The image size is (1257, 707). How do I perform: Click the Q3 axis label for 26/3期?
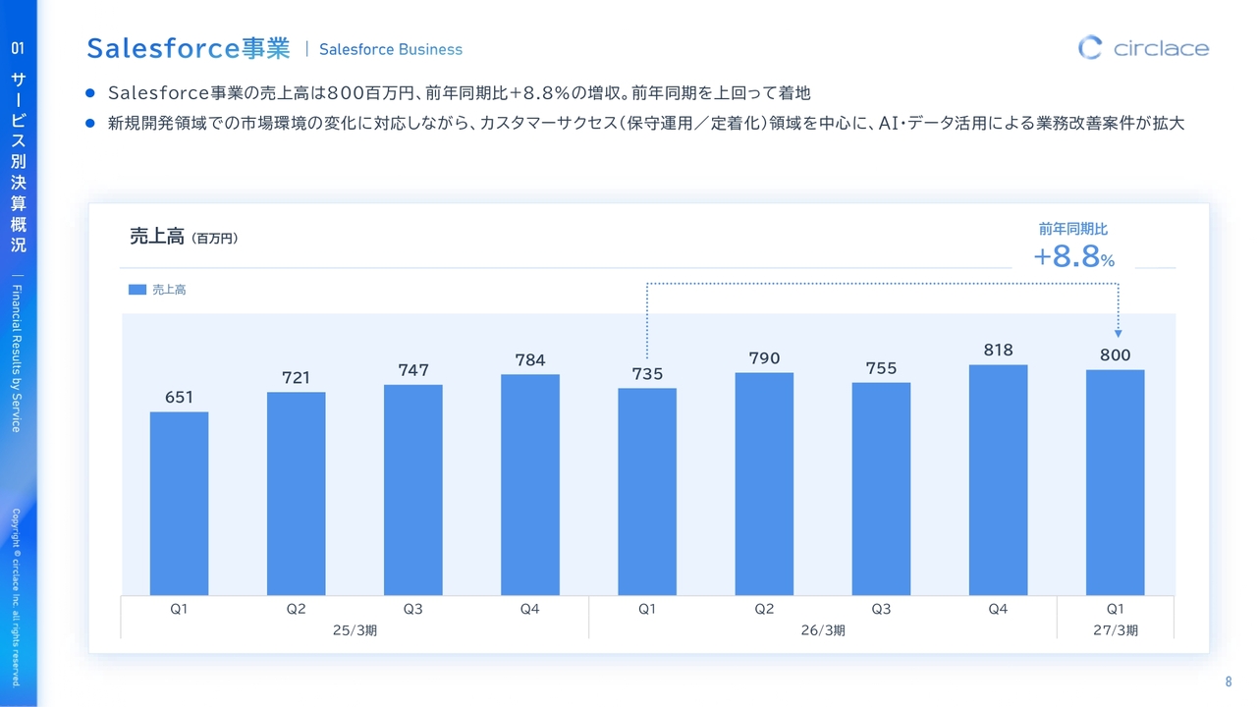click(x=881, y=609)
